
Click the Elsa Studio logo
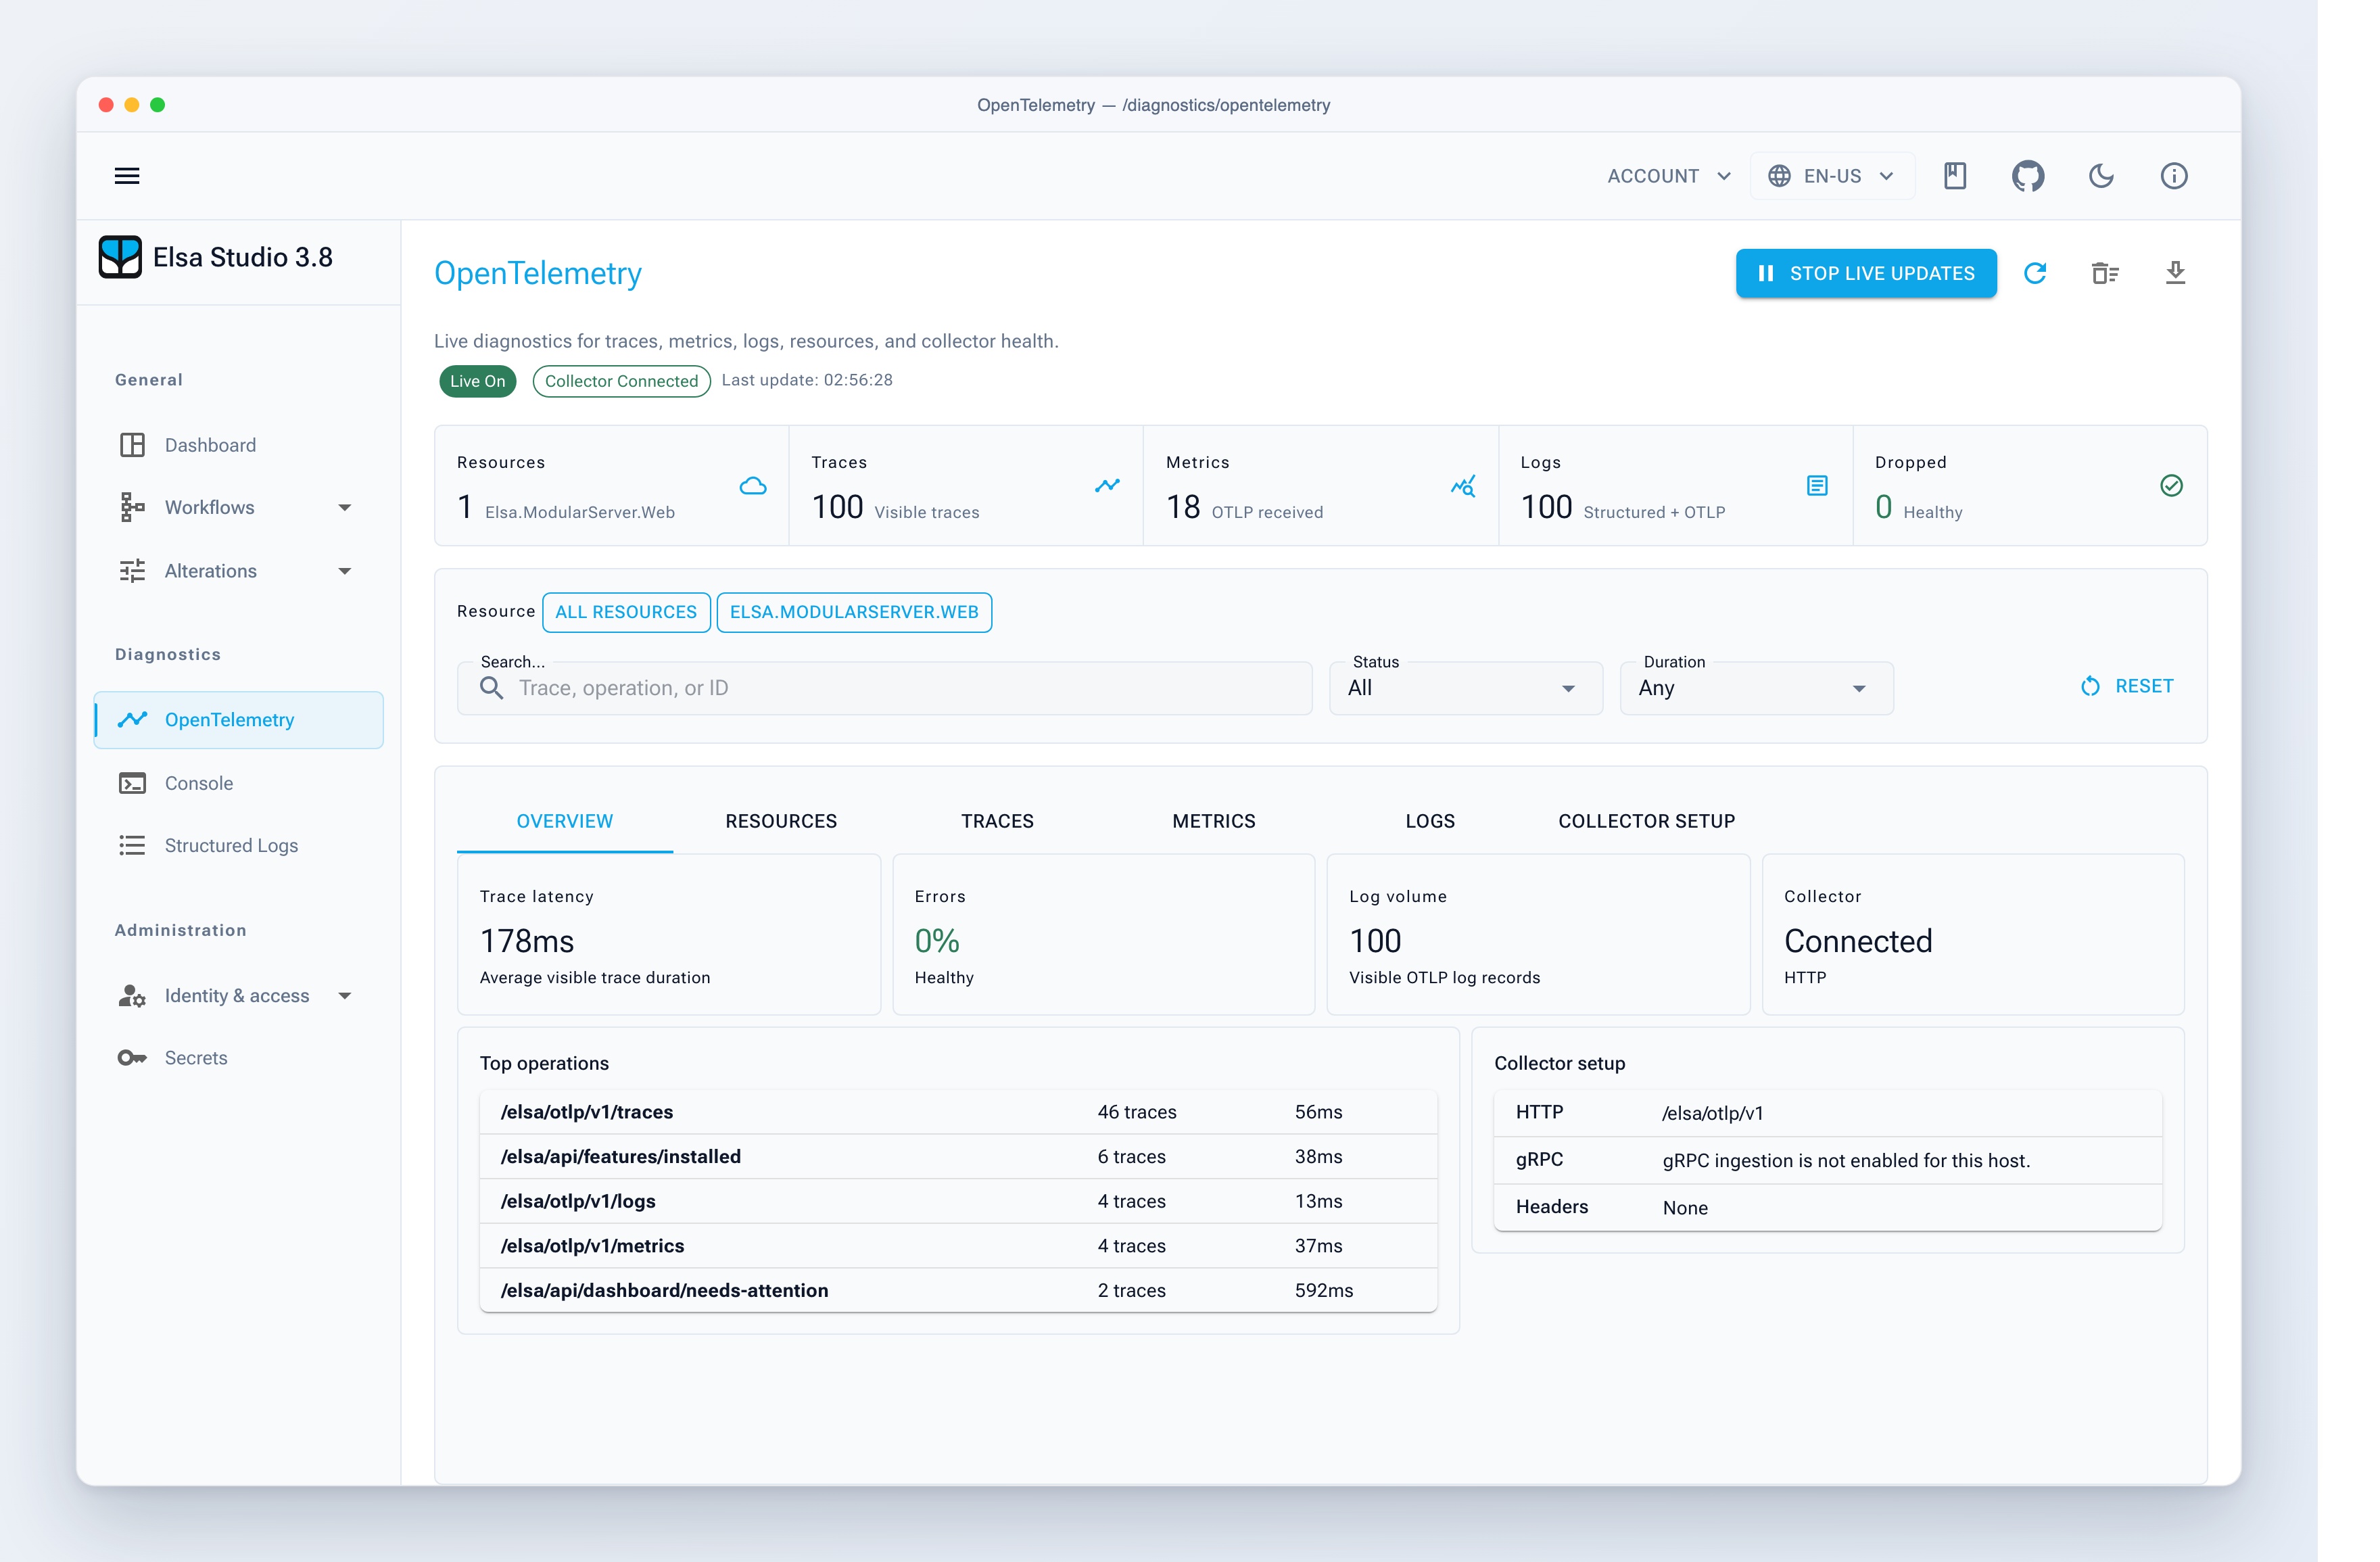120,257
